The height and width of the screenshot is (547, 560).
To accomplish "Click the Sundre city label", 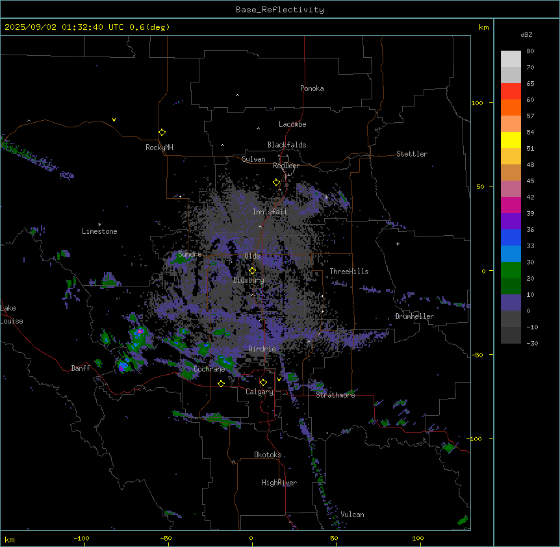I will [190, 254].
